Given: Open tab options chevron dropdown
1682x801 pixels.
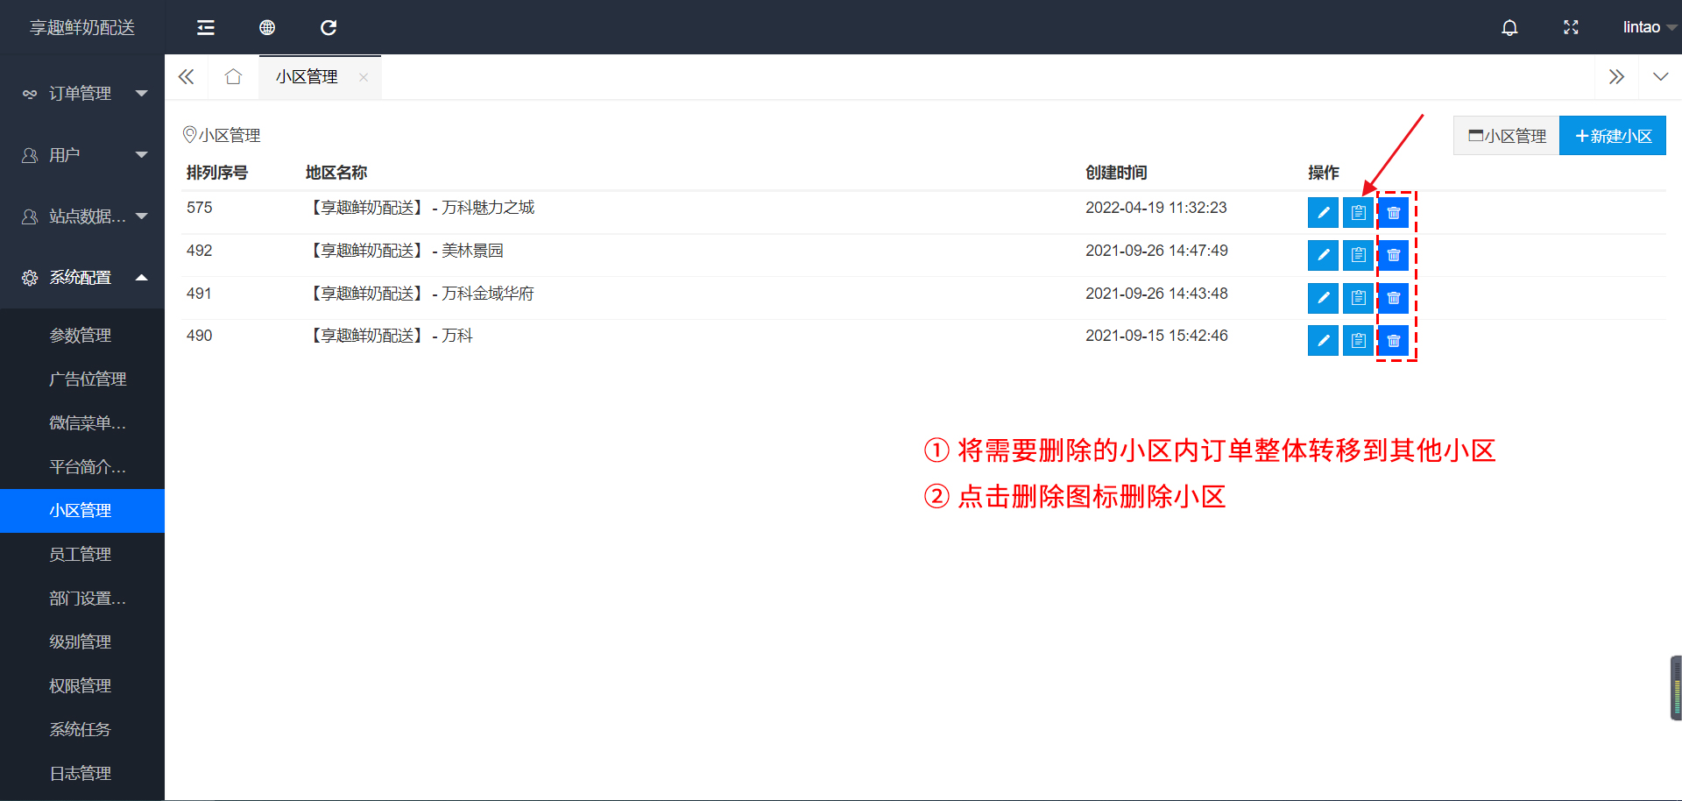Looking at the screenshot, I should (x=1660, y=77).
